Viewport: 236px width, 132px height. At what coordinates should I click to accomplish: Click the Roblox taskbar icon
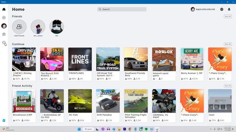coord(157,129)
